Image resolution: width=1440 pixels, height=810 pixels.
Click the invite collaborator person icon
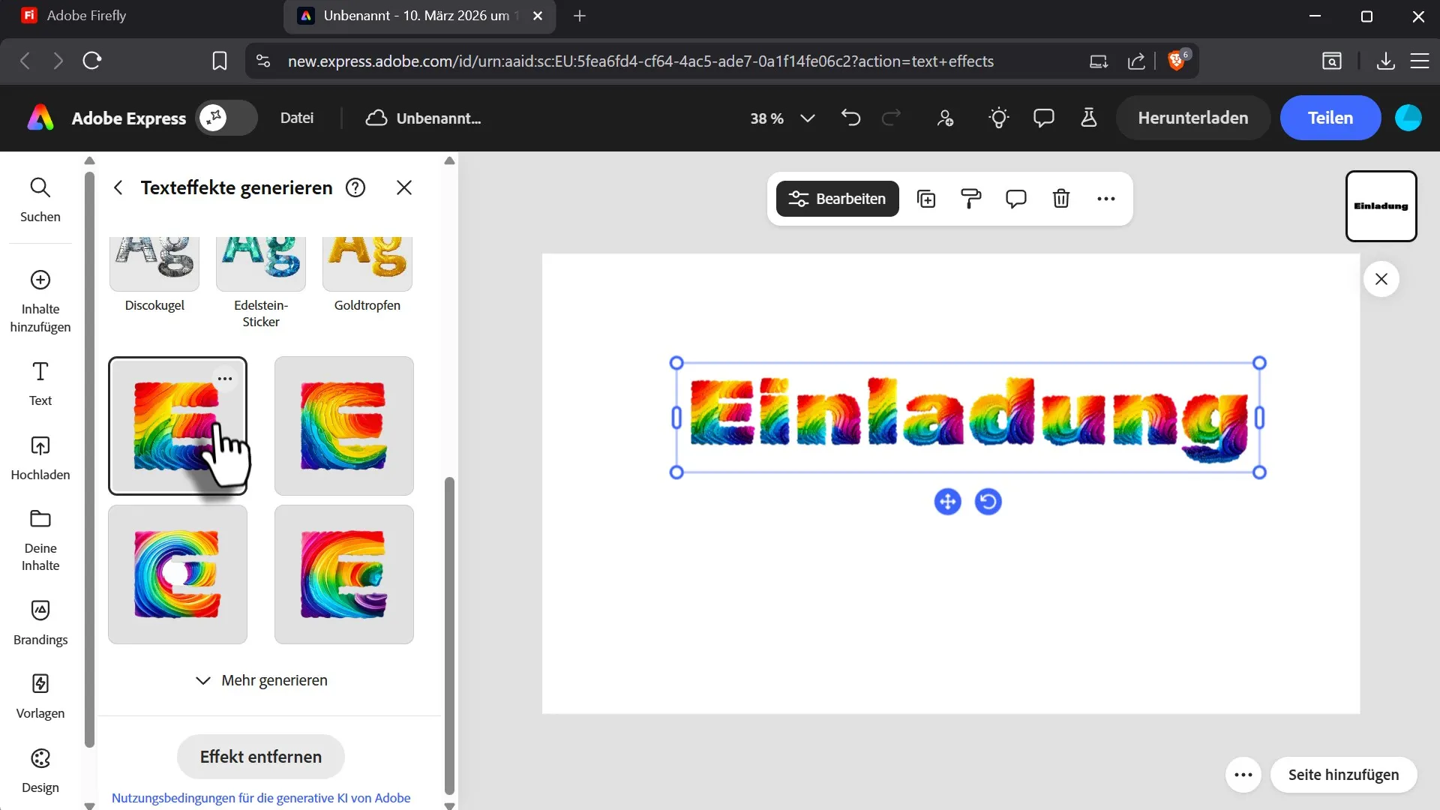click(x=945, y=118)
